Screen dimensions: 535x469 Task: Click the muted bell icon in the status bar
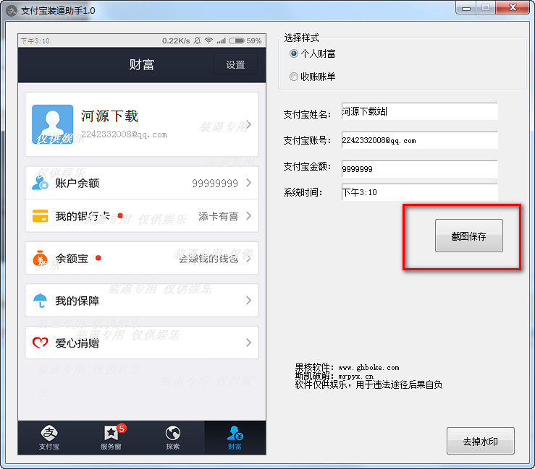(197, 40)
